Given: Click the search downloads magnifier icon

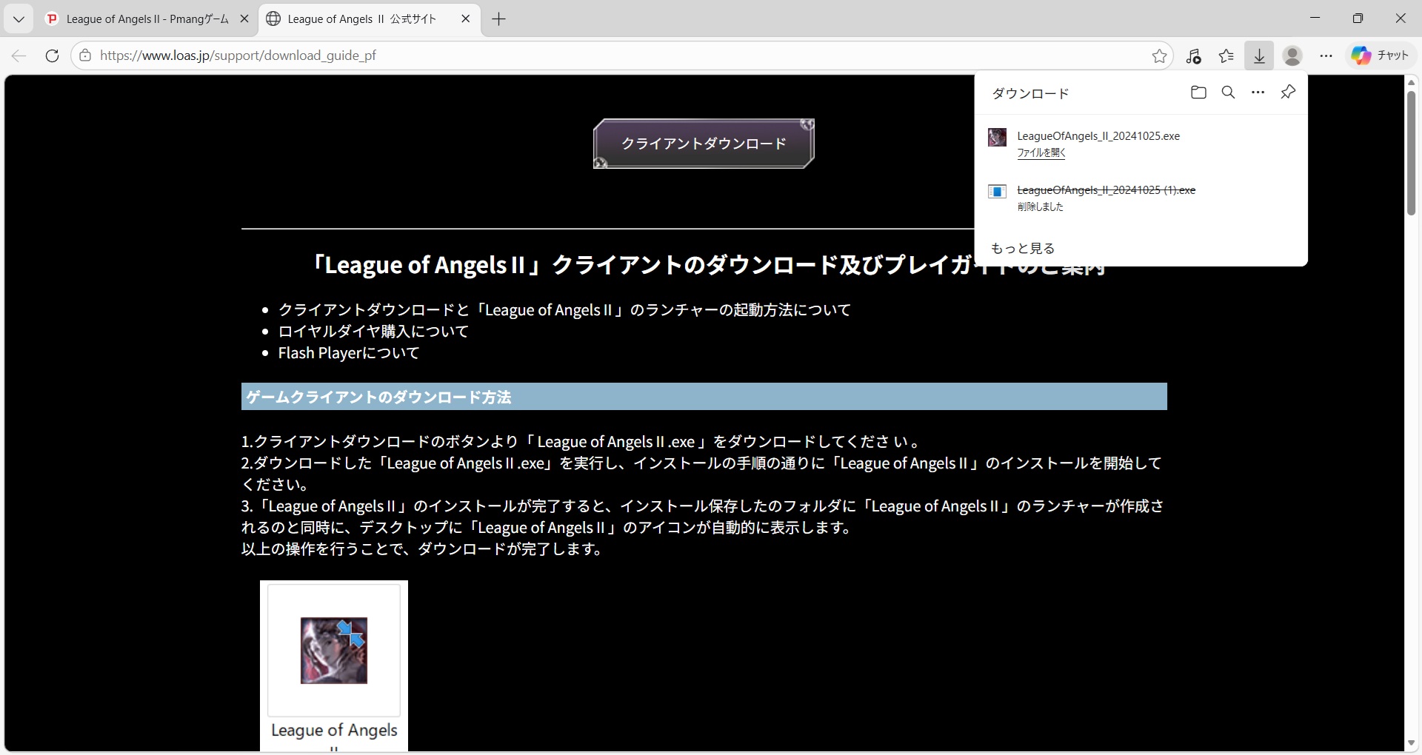Looking at the screenshot, I should (1229, 93).
